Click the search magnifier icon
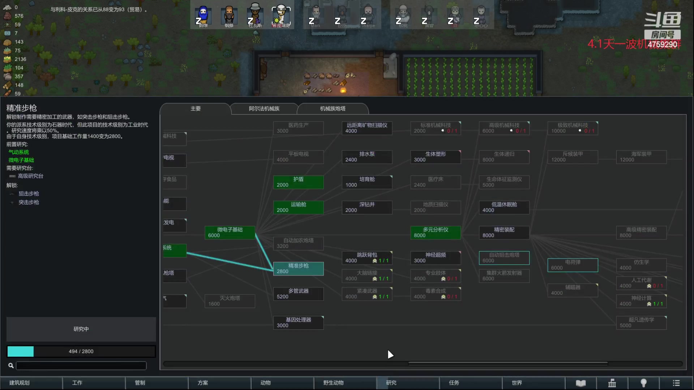Image resolution: width=694 pixels, height=390 pixels. point(11,366)
